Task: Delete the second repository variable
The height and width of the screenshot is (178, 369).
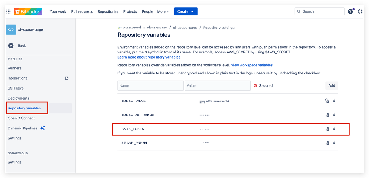Action: coord(334,115)
